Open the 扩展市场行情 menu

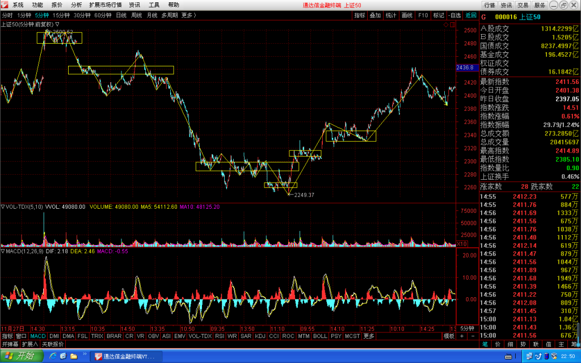(105, 5)
